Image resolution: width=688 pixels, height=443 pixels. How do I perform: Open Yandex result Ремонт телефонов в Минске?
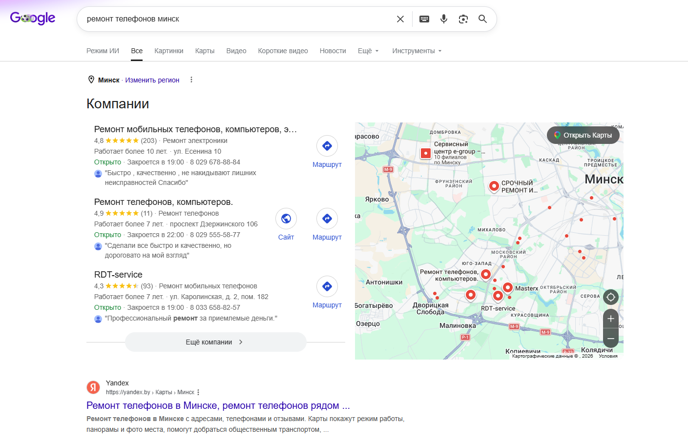click(x=218, y=405)
